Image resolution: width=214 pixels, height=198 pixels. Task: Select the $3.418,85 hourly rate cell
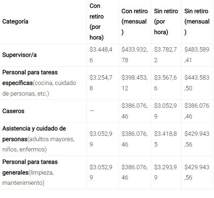pyautogui.click(x=166, y=139)
